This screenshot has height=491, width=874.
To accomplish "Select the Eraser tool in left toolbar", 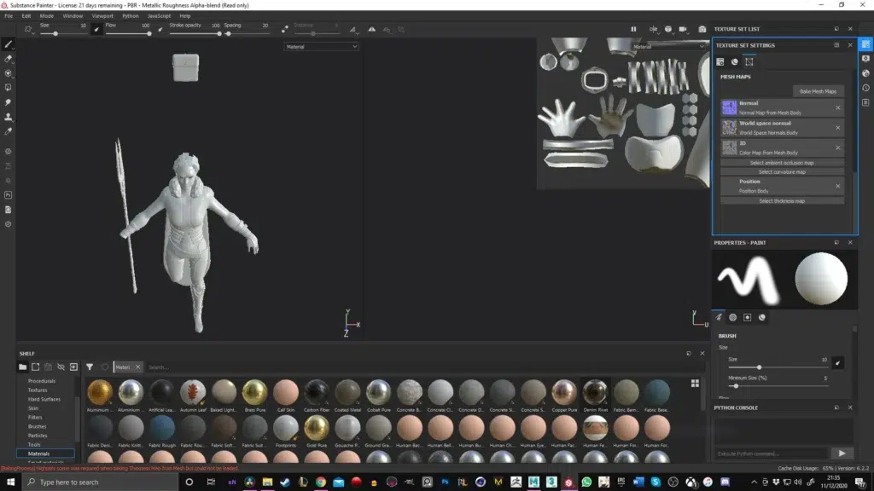I will click(9, 59).
